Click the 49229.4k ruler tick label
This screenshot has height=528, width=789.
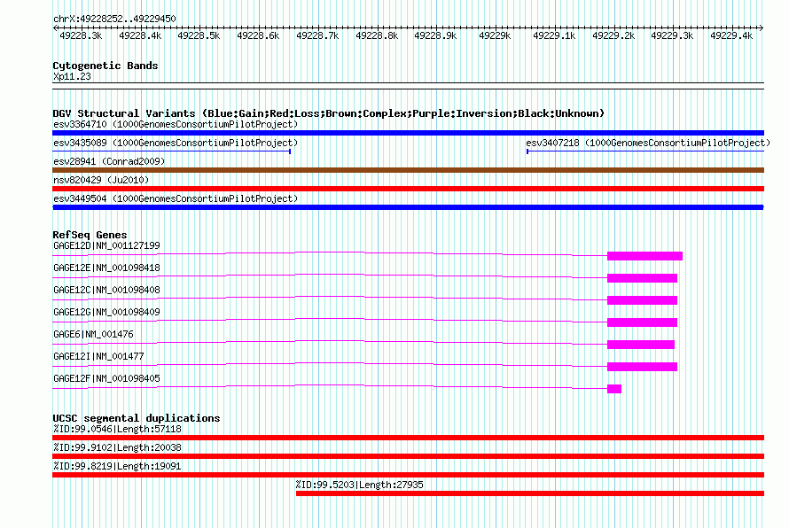click(x=731, y=35)
